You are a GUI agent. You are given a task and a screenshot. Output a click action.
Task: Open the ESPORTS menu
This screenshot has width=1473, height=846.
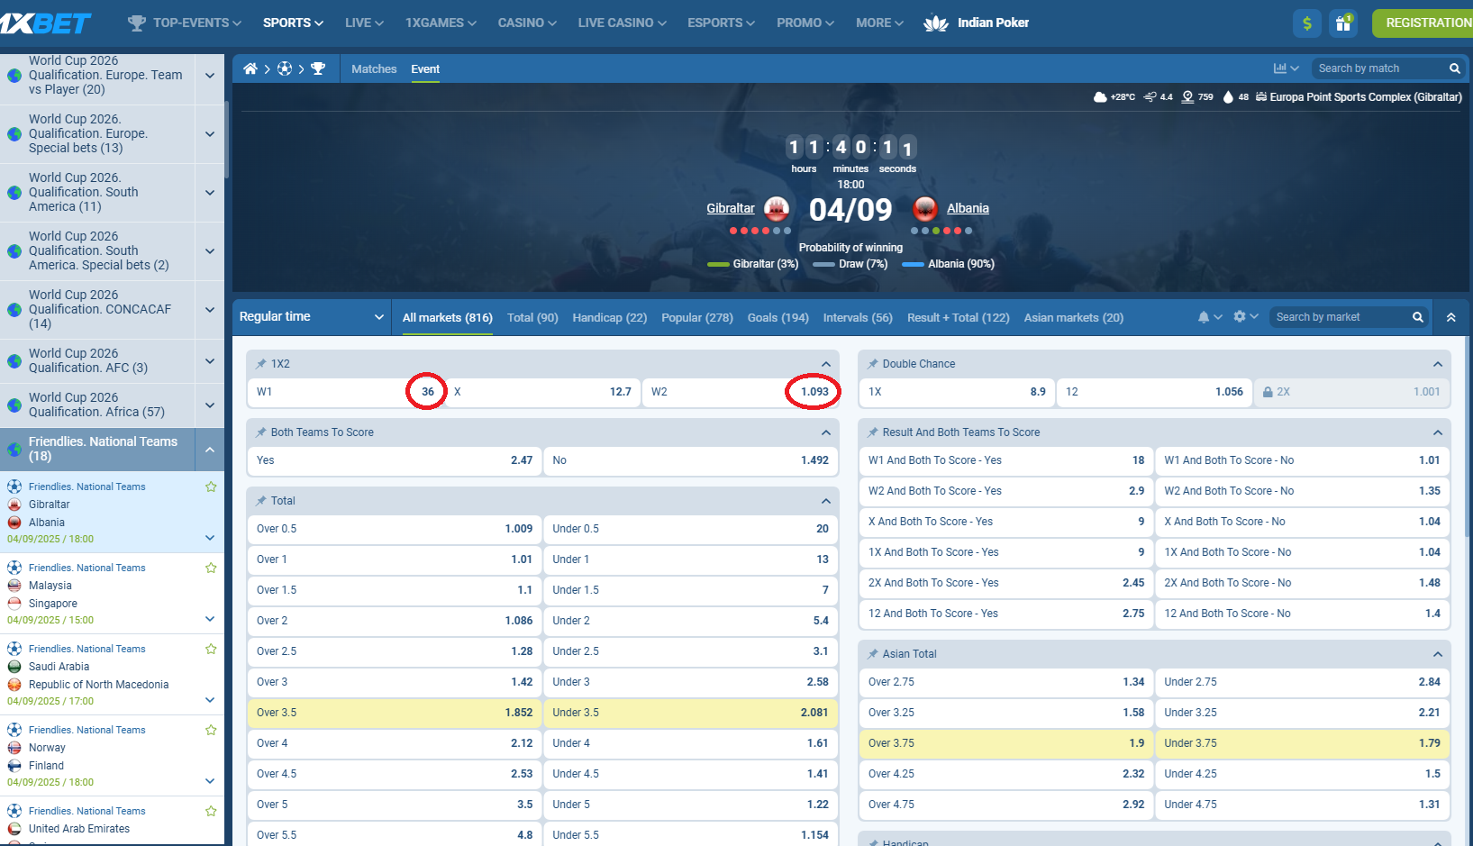tap(721, 23)
